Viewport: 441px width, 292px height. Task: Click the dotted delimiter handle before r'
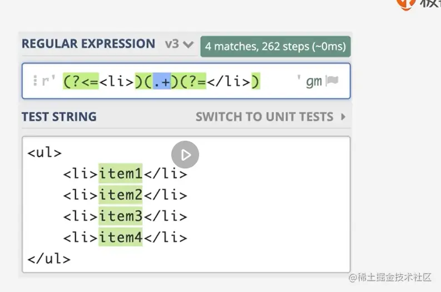(x=35, y=81)
